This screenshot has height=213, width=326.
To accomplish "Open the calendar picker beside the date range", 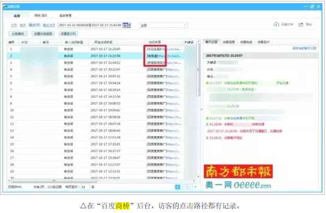I will [x=126, y=25].
